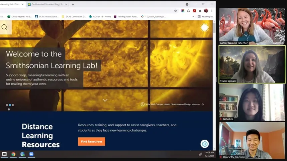The image size is (287, 161).
Task: Open the COVID-19 - Home bookmark
Action: [100, 16]
